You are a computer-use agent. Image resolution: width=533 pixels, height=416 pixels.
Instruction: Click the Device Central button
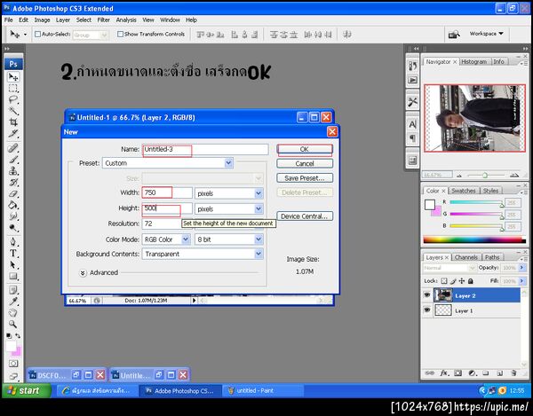pos(305,216)
